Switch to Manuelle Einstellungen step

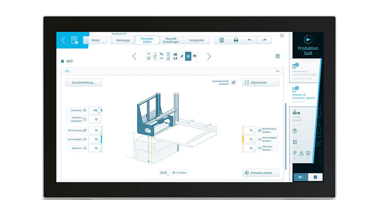pyautogui.click(x=171, y=40)
